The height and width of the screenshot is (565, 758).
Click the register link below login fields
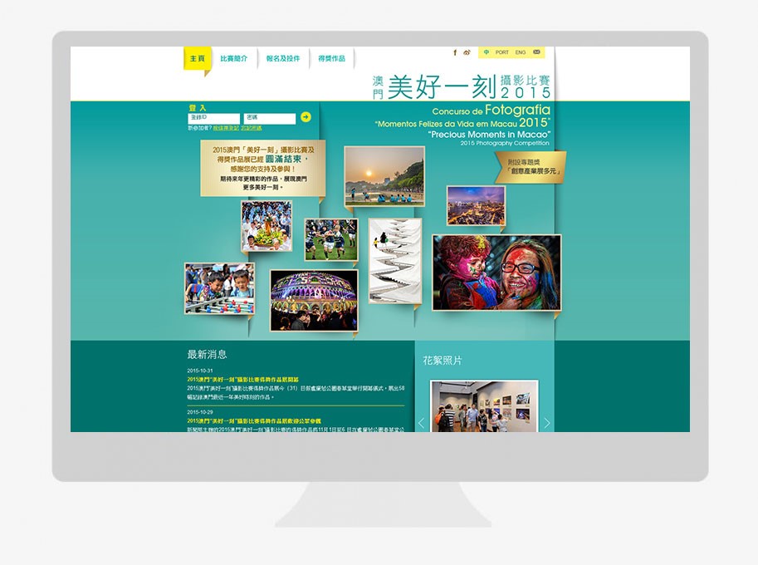(226, 128)
